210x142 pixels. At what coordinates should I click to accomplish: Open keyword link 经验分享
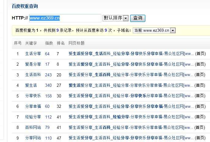coord(33,117)
